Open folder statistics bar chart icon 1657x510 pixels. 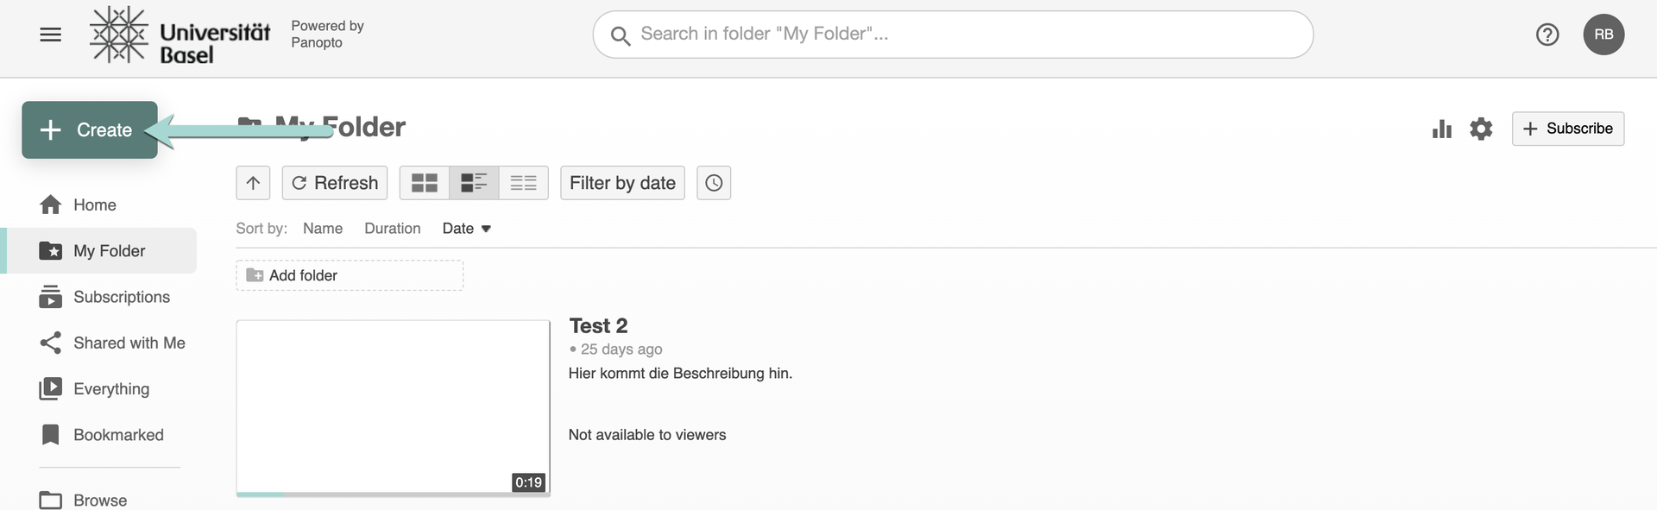1441,129
